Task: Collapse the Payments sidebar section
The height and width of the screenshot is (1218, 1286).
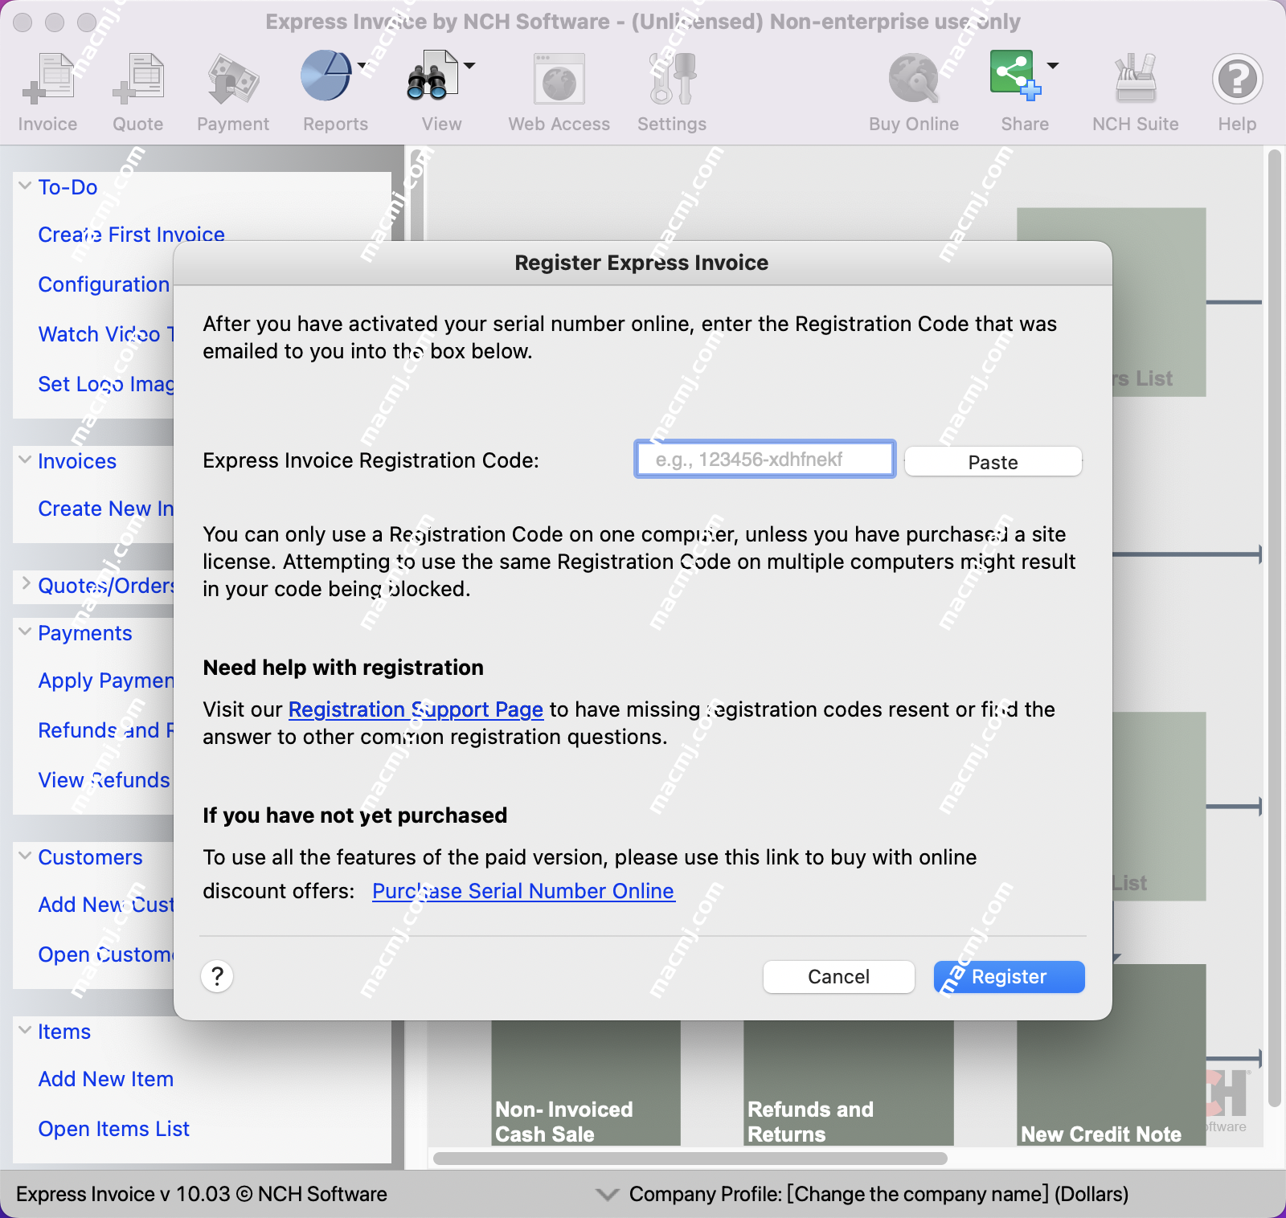Action: click(25, 632)
